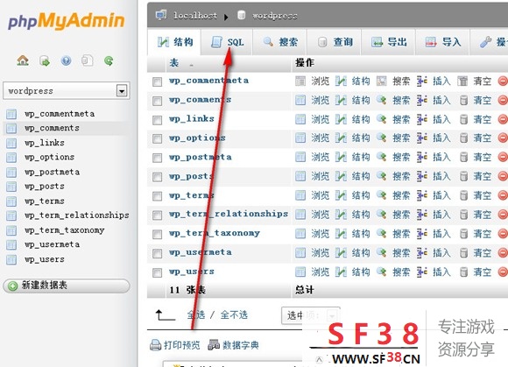Click the insert icon for wp_usermeta row
This screenshot has width=508, height=367.
[422, 253]
